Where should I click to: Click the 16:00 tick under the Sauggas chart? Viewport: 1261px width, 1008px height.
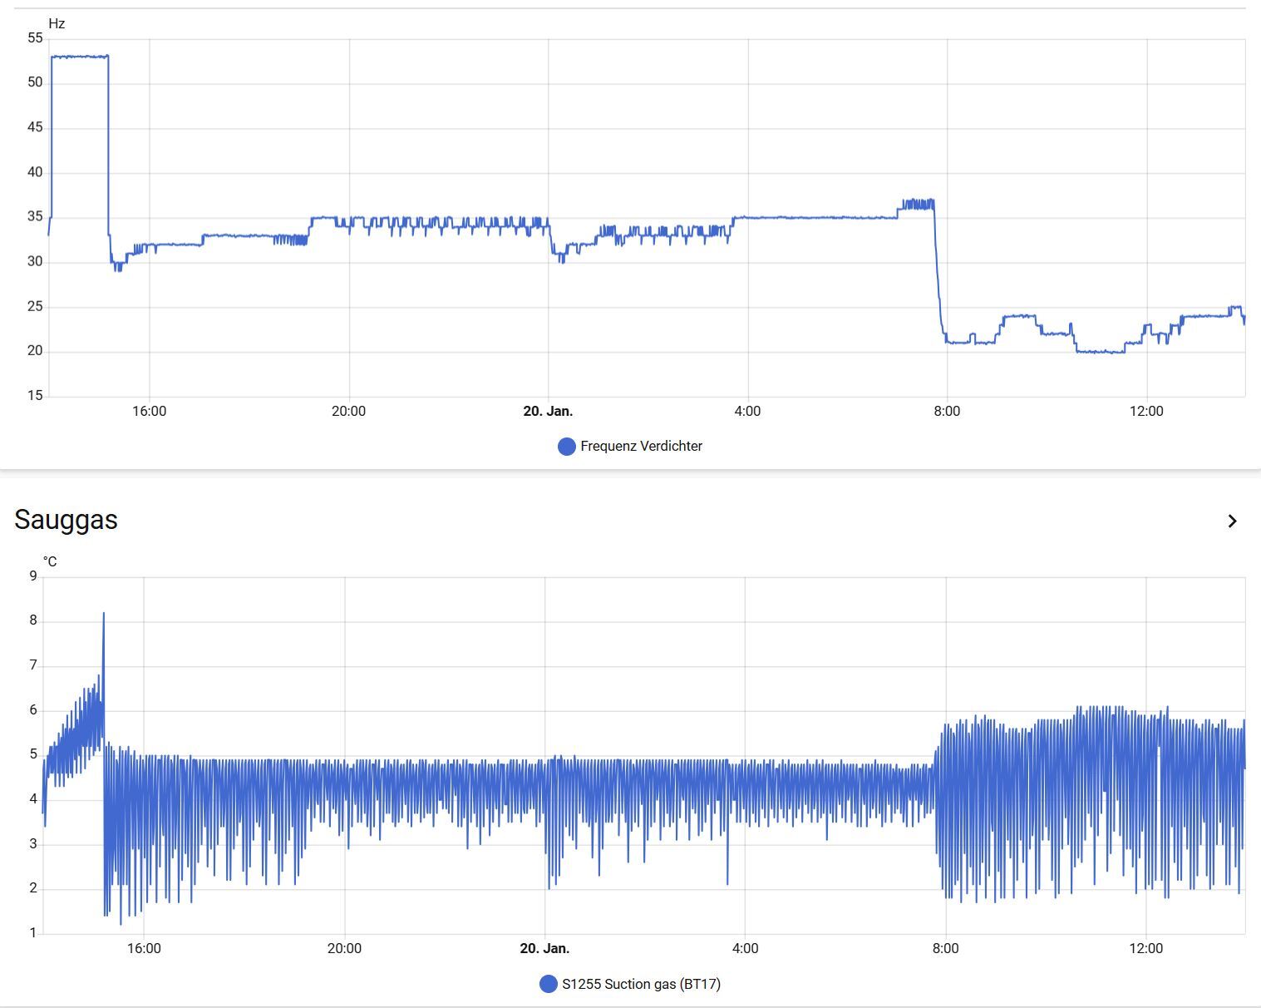(x=144, y=949)
